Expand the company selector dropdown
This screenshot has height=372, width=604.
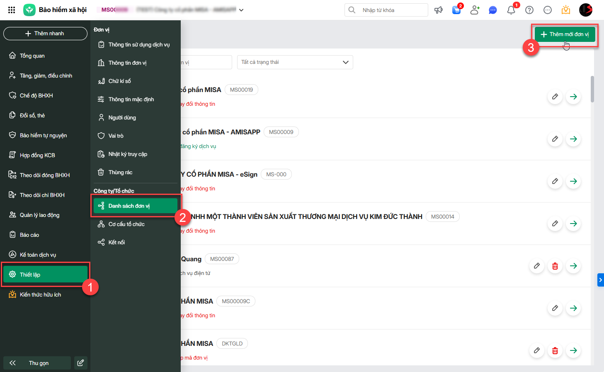[x=241, y=10]
